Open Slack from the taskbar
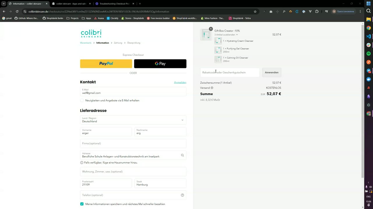 369,45
